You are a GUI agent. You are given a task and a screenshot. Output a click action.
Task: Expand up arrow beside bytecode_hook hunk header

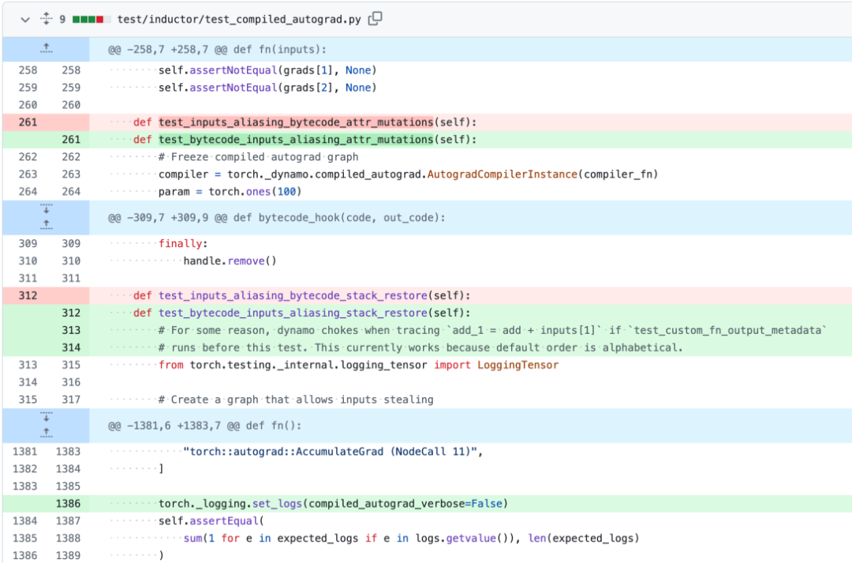coord(47,225)
